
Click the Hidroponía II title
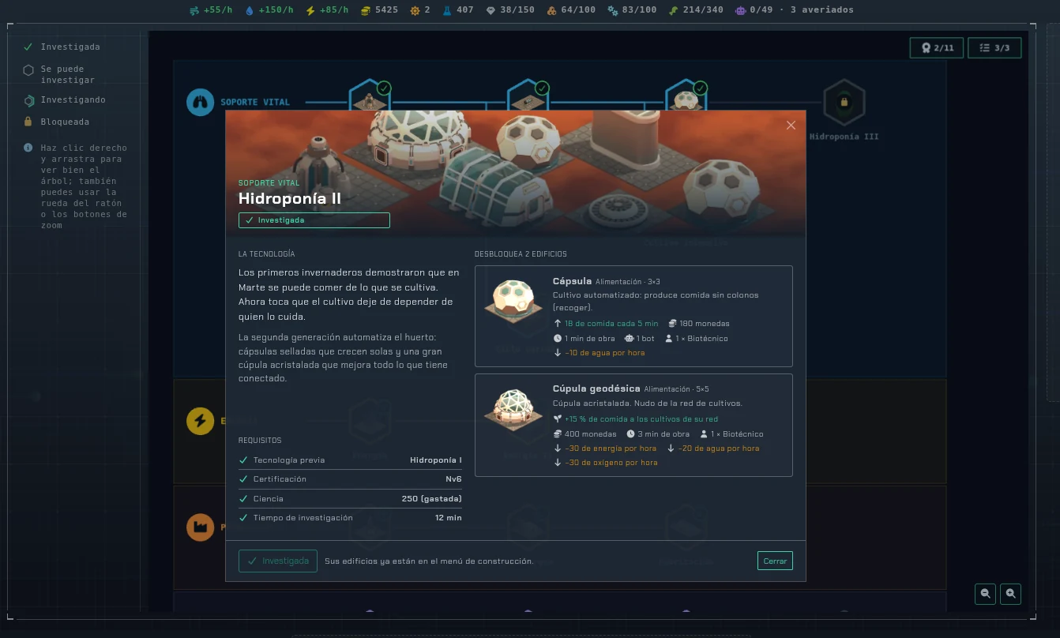click(x=290, y=198)
